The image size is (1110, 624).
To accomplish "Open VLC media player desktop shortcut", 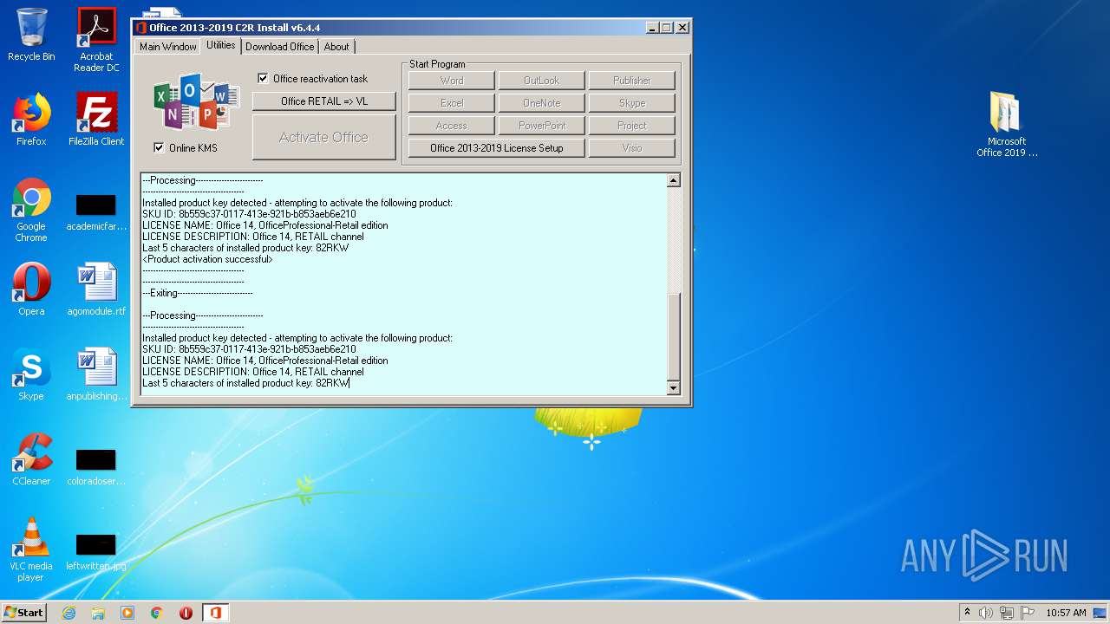I will (x=31, y=549).
